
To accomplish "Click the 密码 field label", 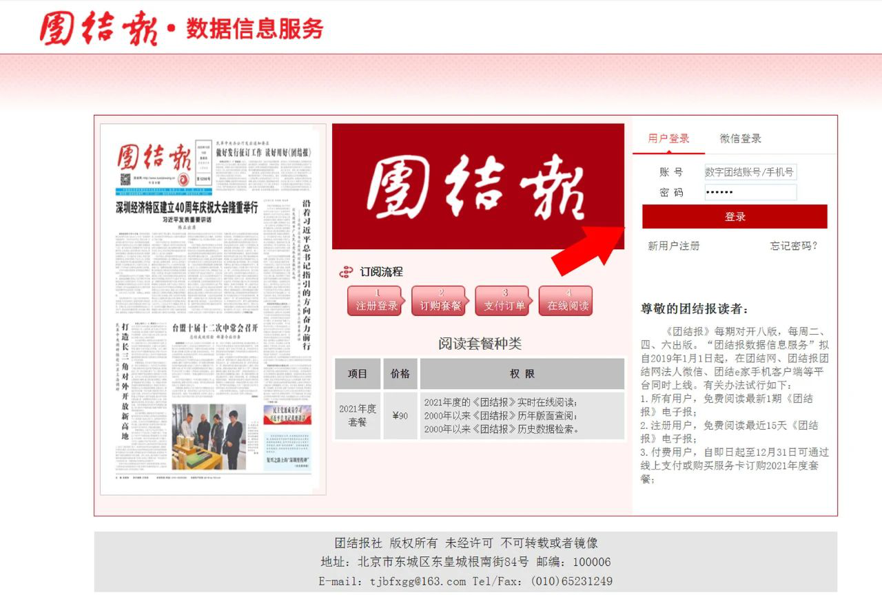I will (671, 193).
